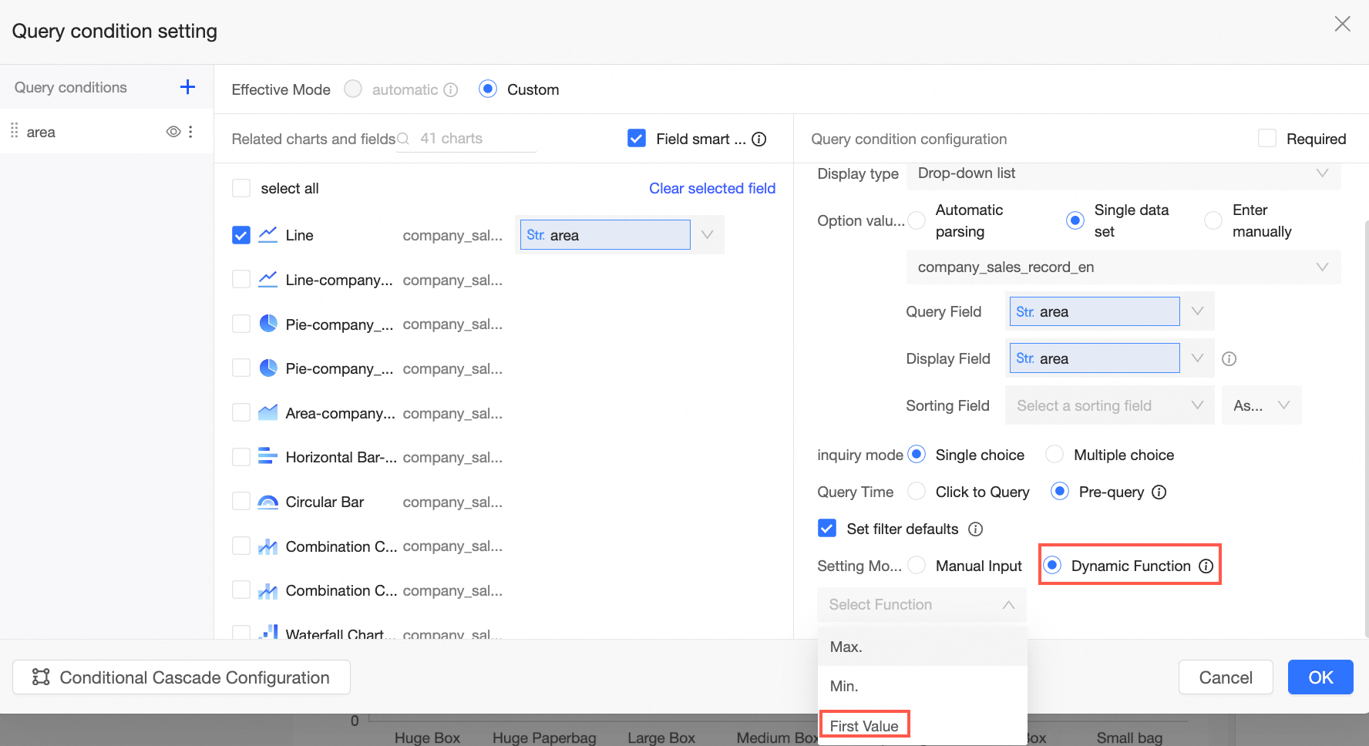The height and width of the screenshot is (746, 1369).
Task: Open Select a sorting field dropdown
Action: [1110, 405]
